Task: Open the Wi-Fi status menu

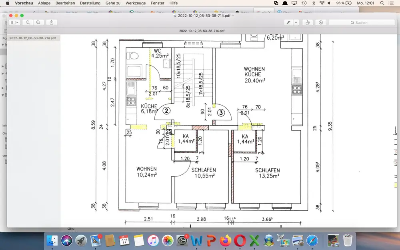Action: pyautogui.click(x=322, y=3)
